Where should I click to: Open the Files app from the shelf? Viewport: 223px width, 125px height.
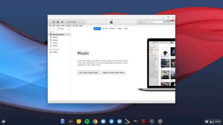click(x=103, y=121)
